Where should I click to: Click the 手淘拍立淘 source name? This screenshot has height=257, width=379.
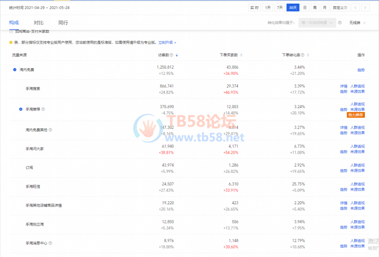pos(35,224)
